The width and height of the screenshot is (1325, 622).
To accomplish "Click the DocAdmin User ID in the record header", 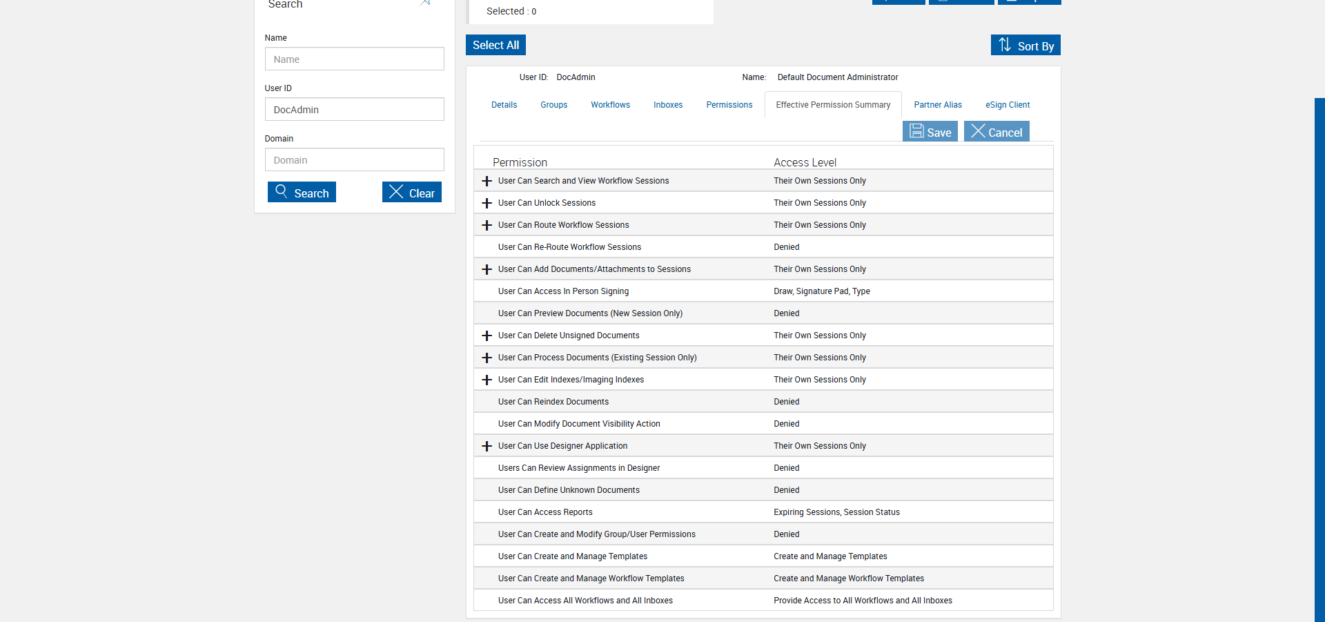I will (576, 77).
